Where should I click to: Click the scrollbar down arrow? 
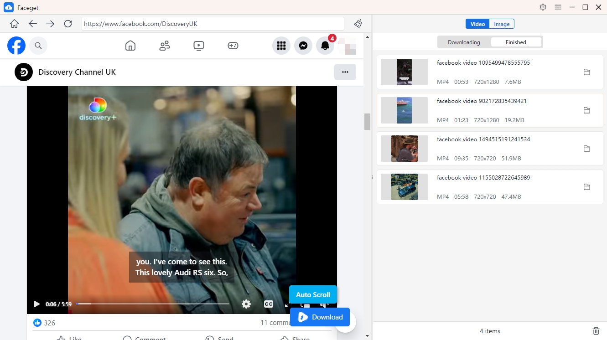pyautogui.click(x=367, y=336)
